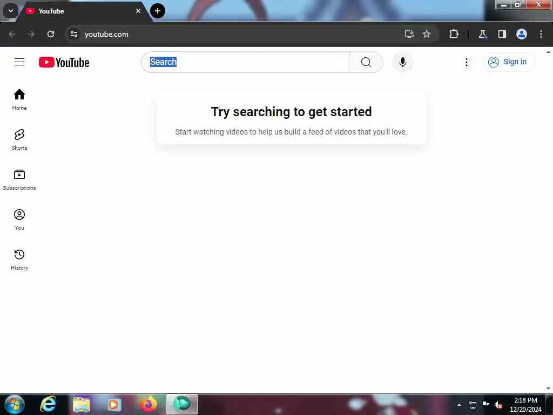The width and height of the screenshot is (553, 415).
Task: Toggle the browser side panel
Action: click(502, 34)
